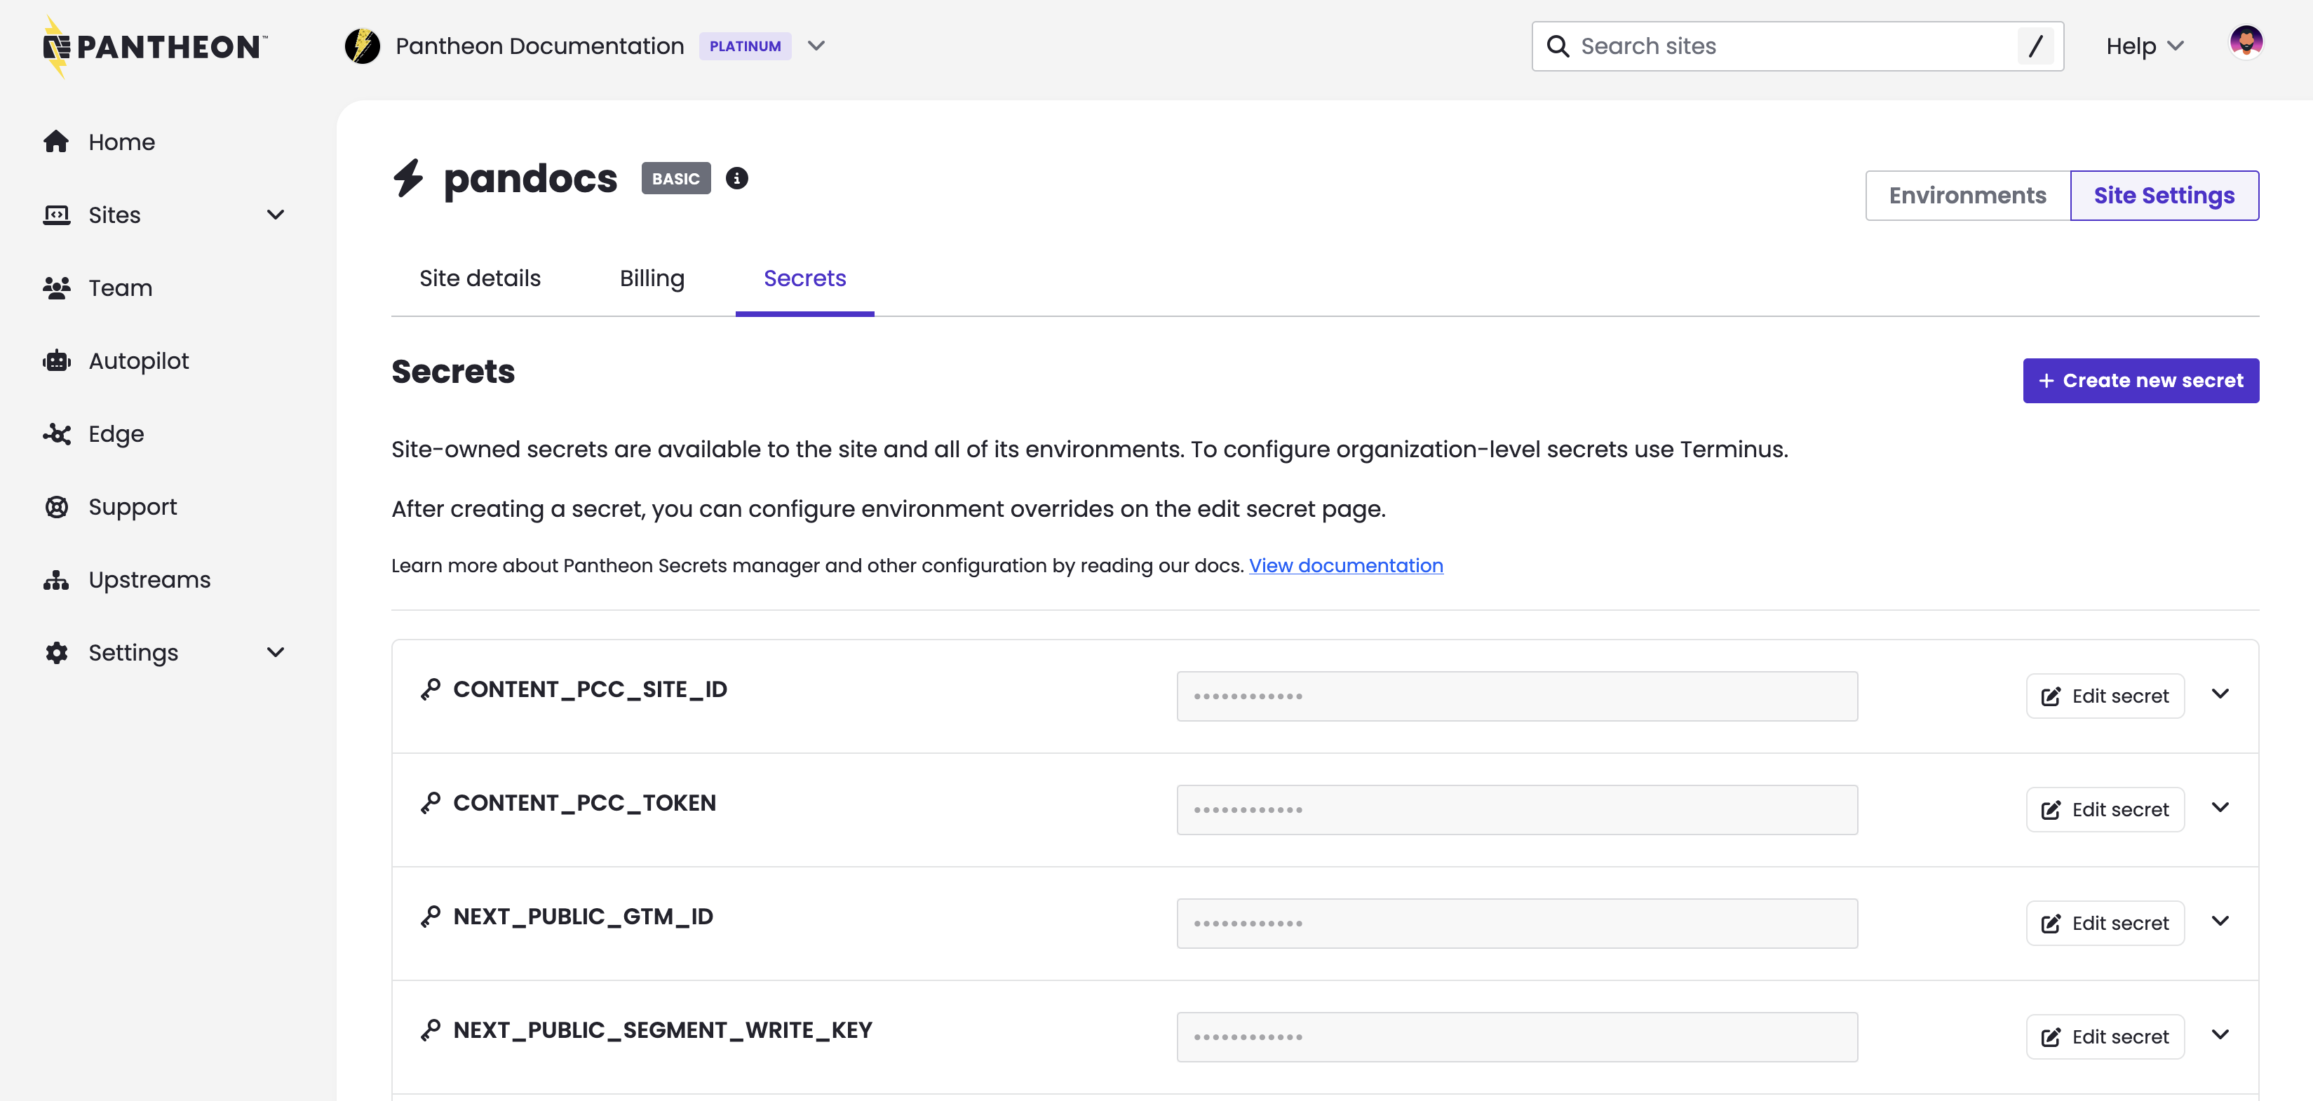Open user avatar menu
The height and width of the screenshot is (1101, 2313).
tap(2245, 42)
